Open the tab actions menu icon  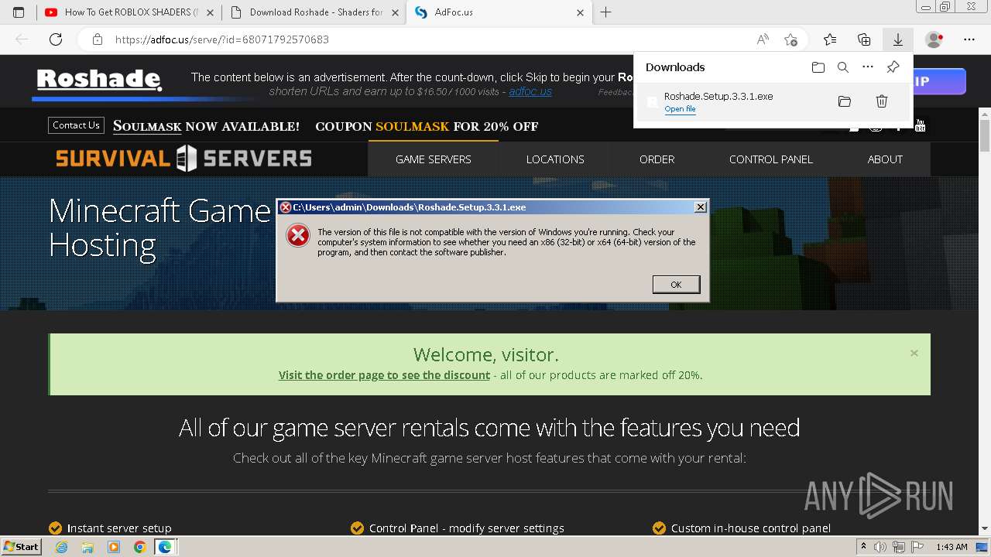pos(19,12)
